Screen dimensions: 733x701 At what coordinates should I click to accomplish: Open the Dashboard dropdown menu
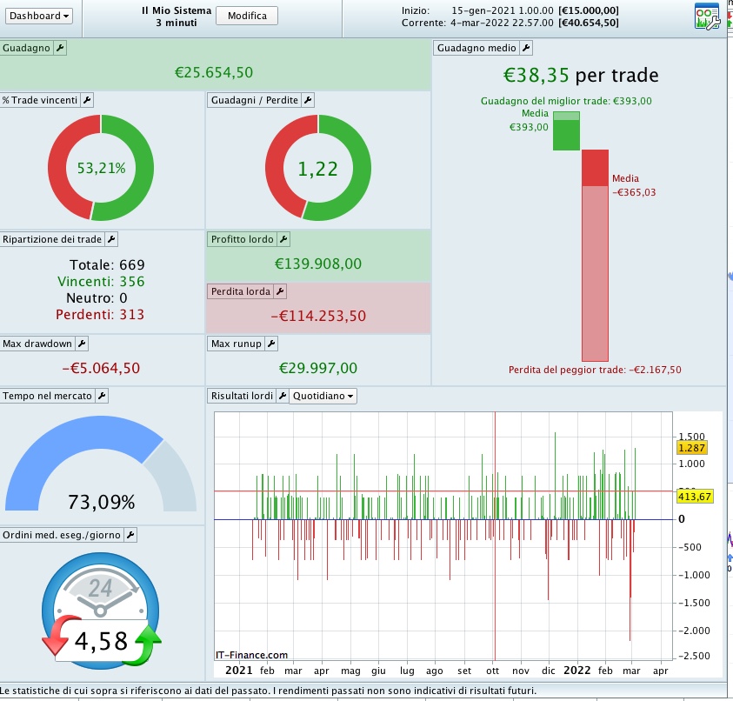click(x=39, y=16)
